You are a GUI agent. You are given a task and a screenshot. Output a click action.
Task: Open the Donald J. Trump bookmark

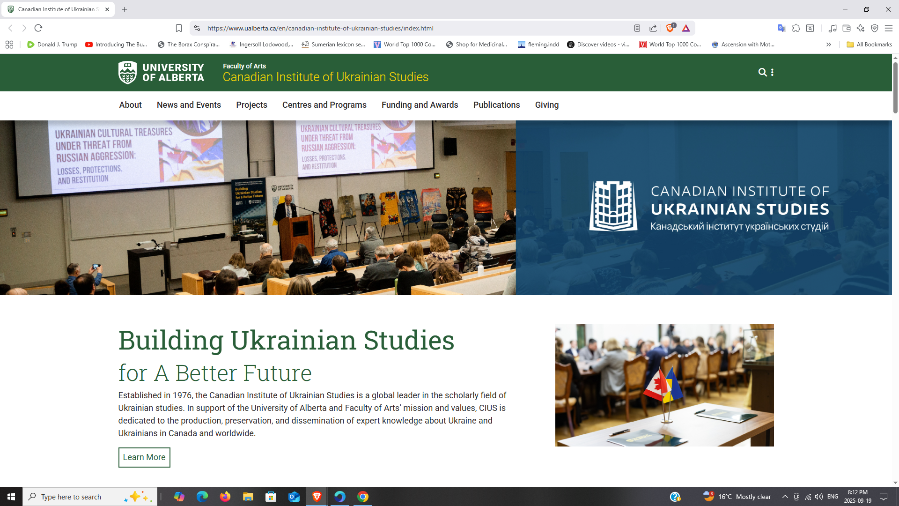[x=52, y=45]
